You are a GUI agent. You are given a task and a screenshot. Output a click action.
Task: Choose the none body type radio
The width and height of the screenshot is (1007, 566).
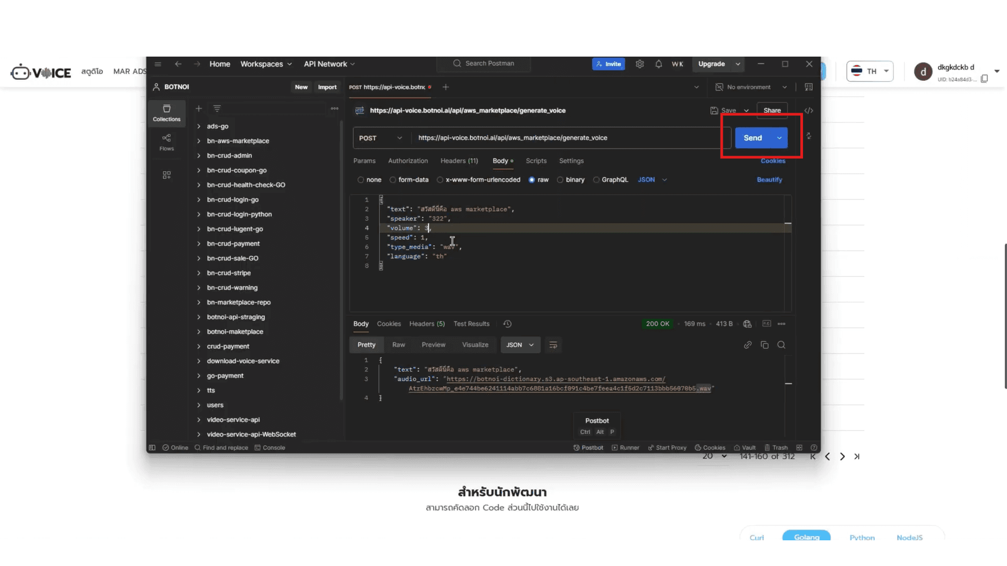[x=361, y=180]
